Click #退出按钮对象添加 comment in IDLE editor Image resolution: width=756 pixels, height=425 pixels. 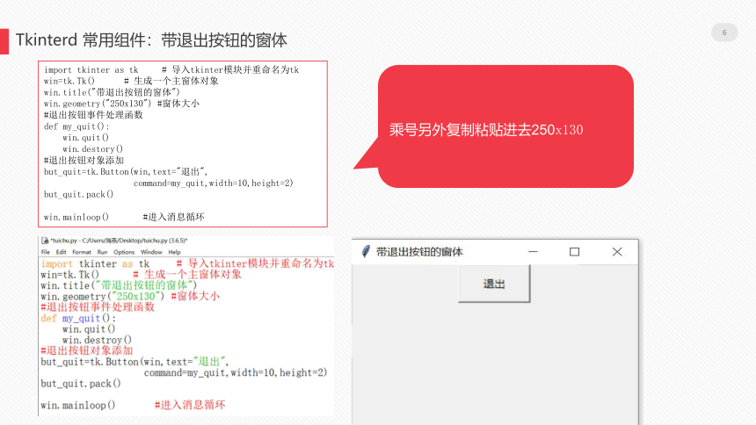pyautogui.click(x=87, y=350)
